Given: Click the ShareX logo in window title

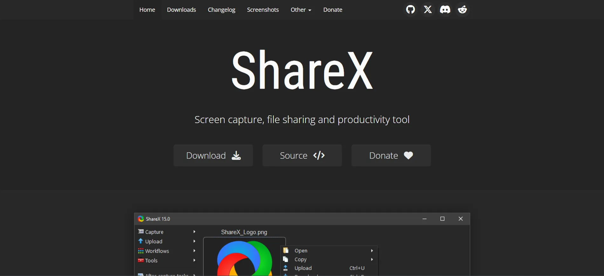Looking at the screenshot, I should (141, 219).
